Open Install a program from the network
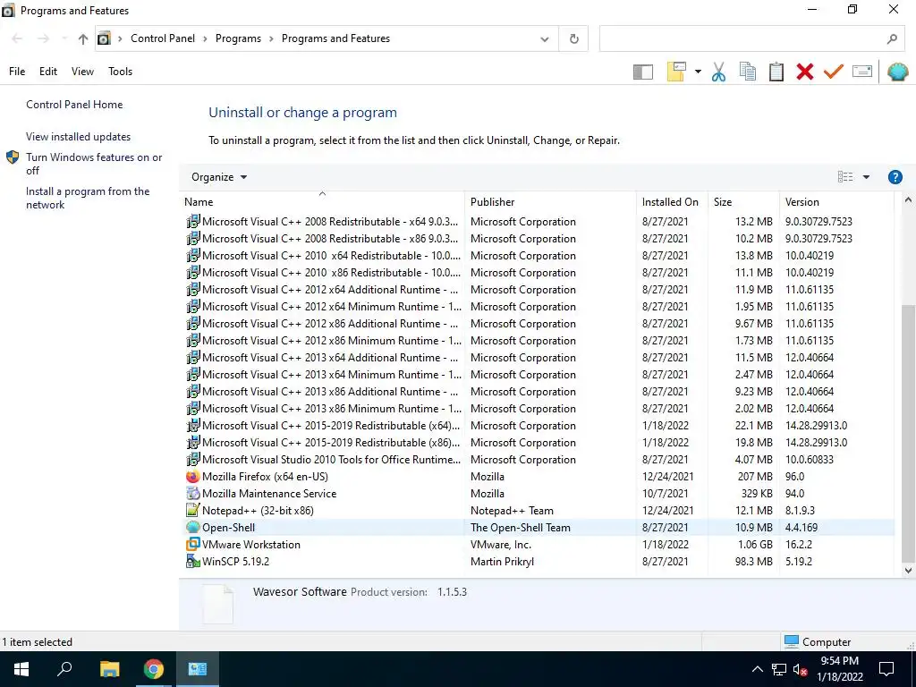 coord(88,198)
